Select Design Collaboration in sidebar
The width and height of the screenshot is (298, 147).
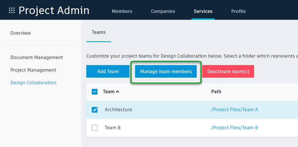coord(33,82)
